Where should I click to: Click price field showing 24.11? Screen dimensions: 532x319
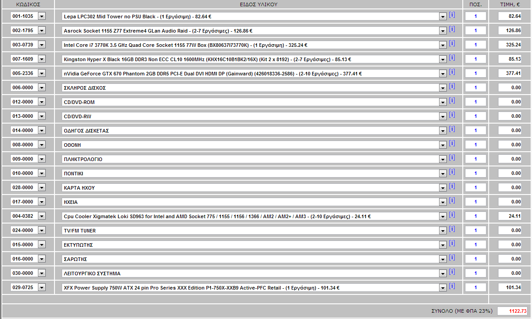pyautogui.click(x=510, y=216)
